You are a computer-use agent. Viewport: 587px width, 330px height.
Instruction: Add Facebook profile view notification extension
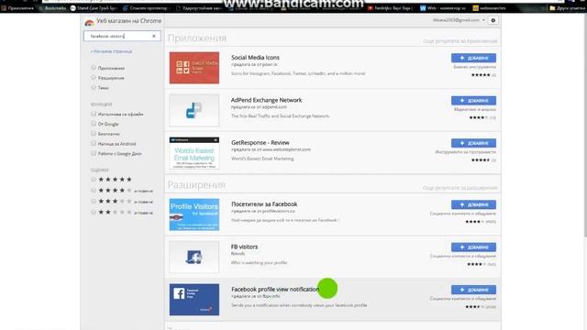[473, 290]
